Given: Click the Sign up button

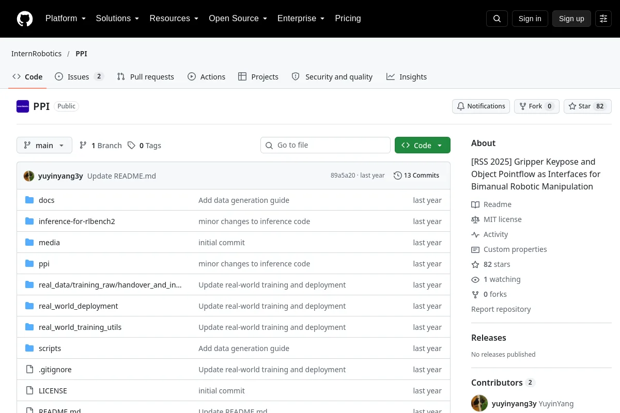Looking at the screenshot, I should point(571,19).
